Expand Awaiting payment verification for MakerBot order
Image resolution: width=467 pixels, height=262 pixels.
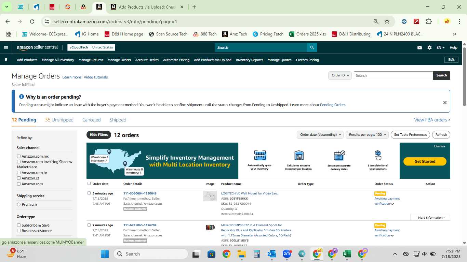pyautogui.click(x=392, y=236)
